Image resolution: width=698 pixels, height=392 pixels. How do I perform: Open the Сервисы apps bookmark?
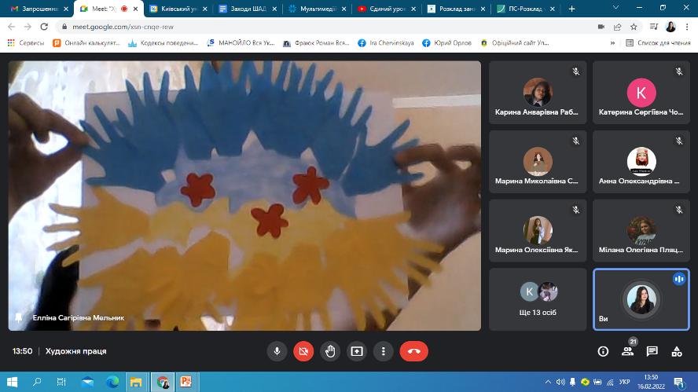tap(26, 42)
